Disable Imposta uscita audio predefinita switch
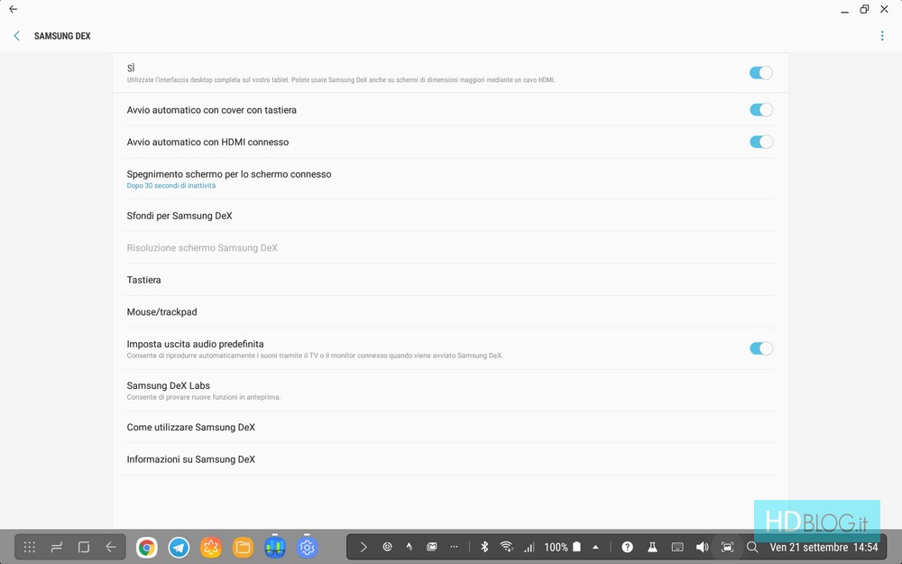Image resolution: width=902 pixels, height=564 pixels. point(760,348)
